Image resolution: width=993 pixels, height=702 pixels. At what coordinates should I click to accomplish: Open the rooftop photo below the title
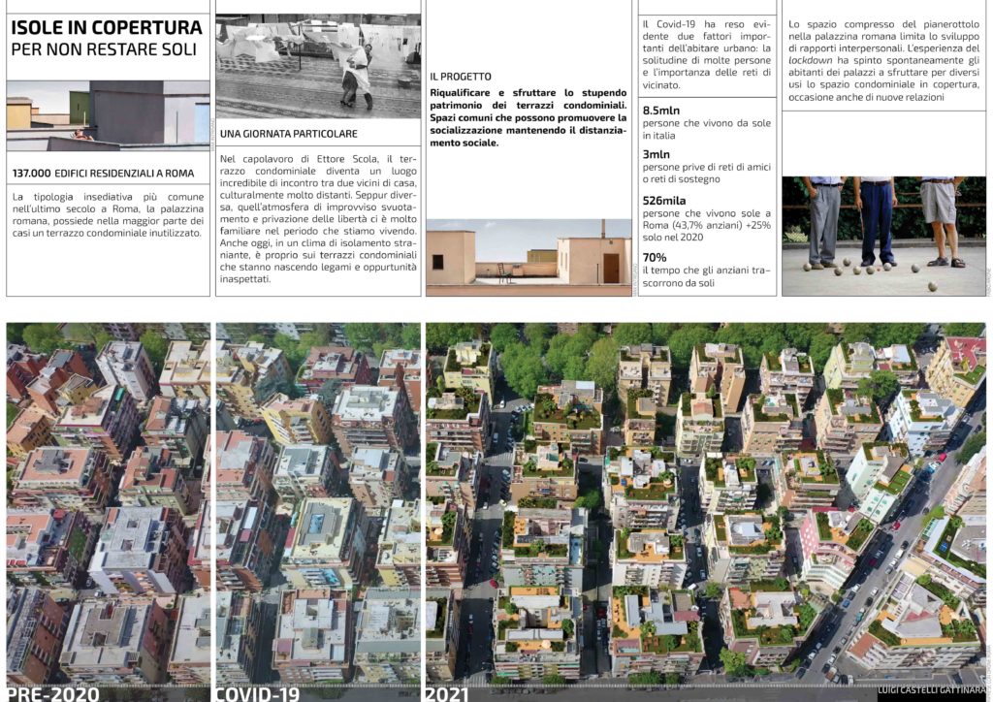point(108,115)
